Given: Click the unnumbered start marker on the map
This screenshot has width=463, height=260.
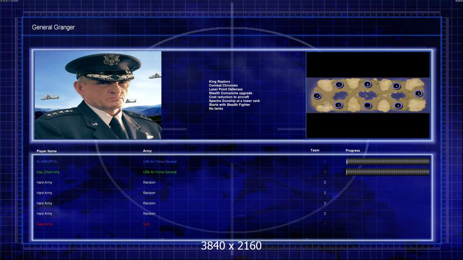Looking at the screenshot, I should 367,105.
